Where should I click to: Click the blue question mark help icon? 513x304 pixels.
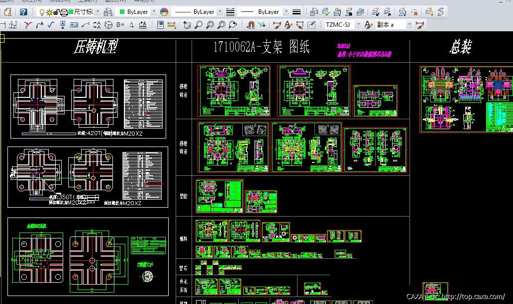point(23,11)
